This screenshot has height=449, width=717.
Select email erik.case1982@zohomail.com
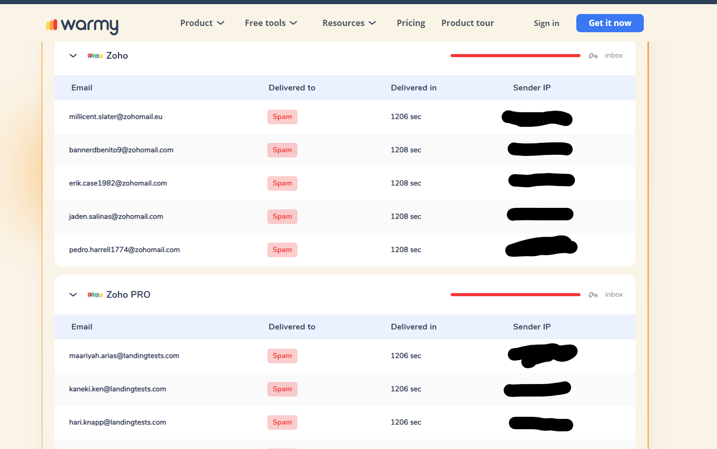point(118,183)
